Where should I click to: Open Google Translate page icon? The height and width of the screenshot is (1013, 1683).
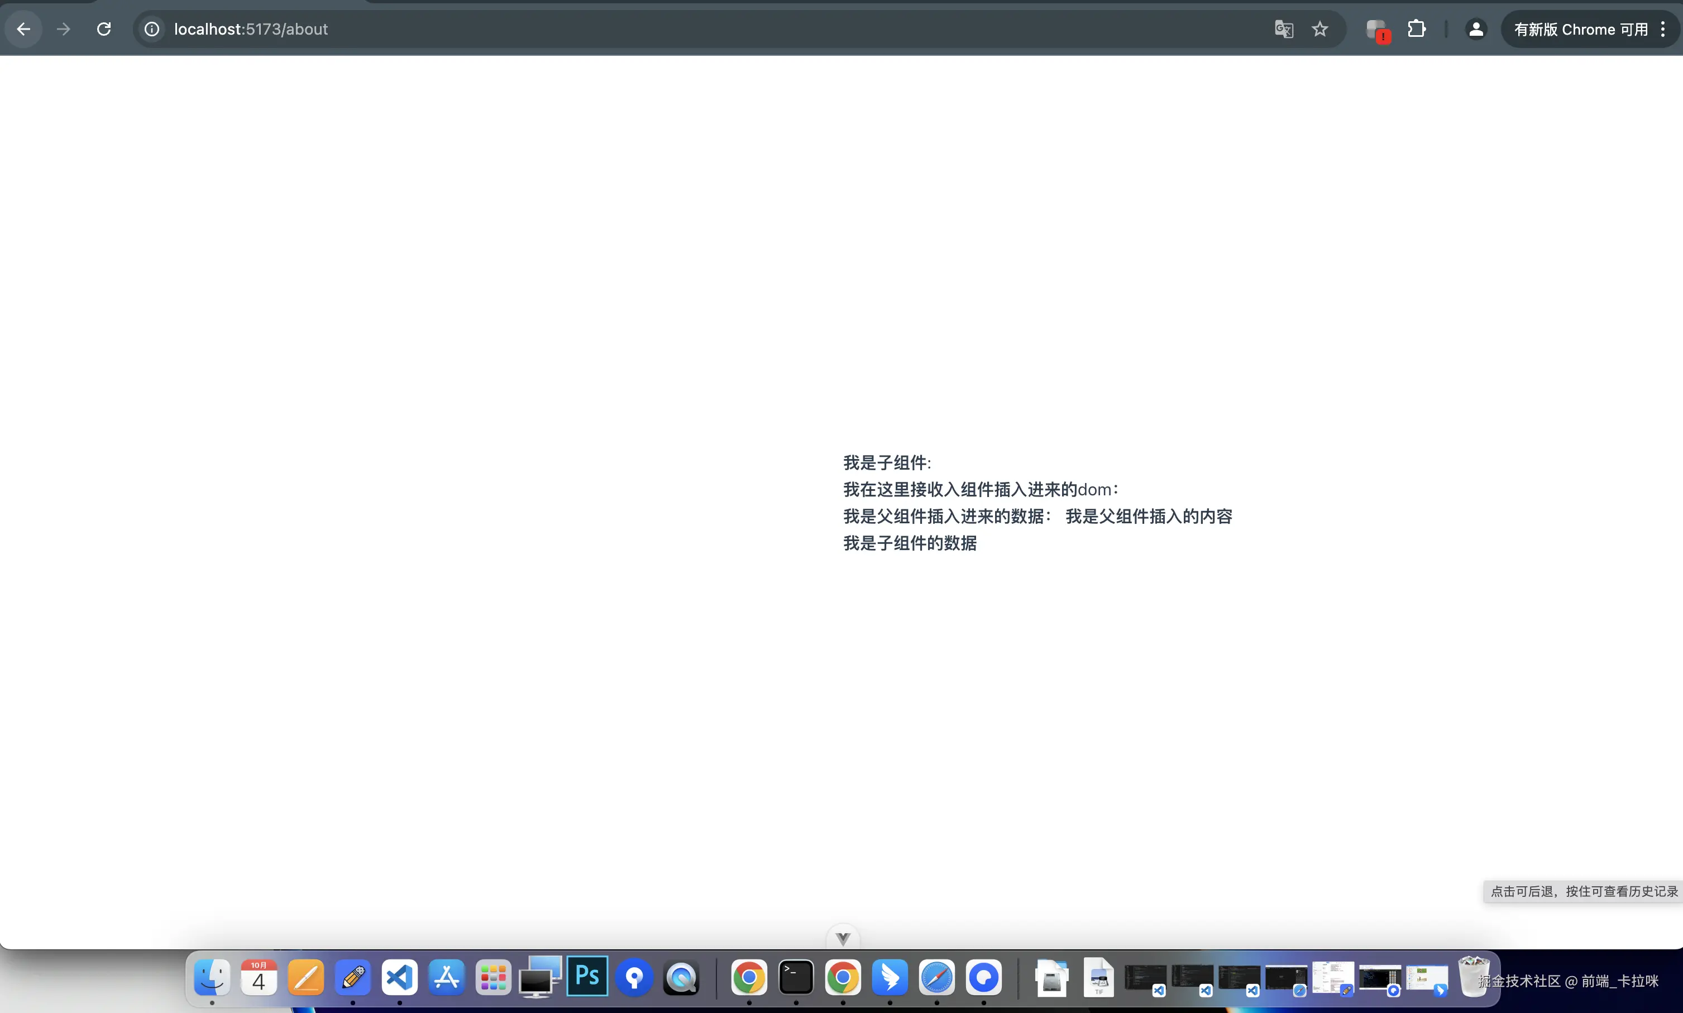tap(1284, 30)
